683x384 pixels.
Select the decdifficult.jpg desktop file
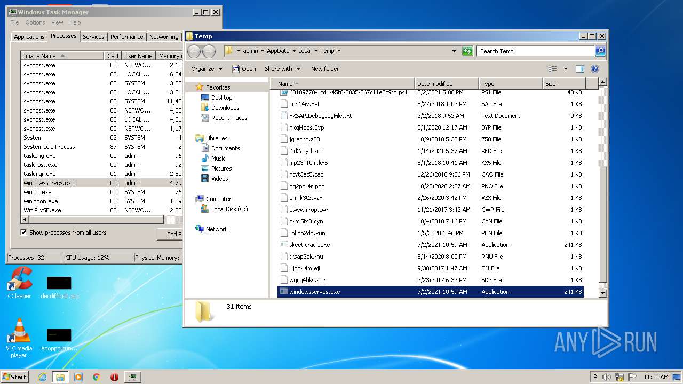59,287
